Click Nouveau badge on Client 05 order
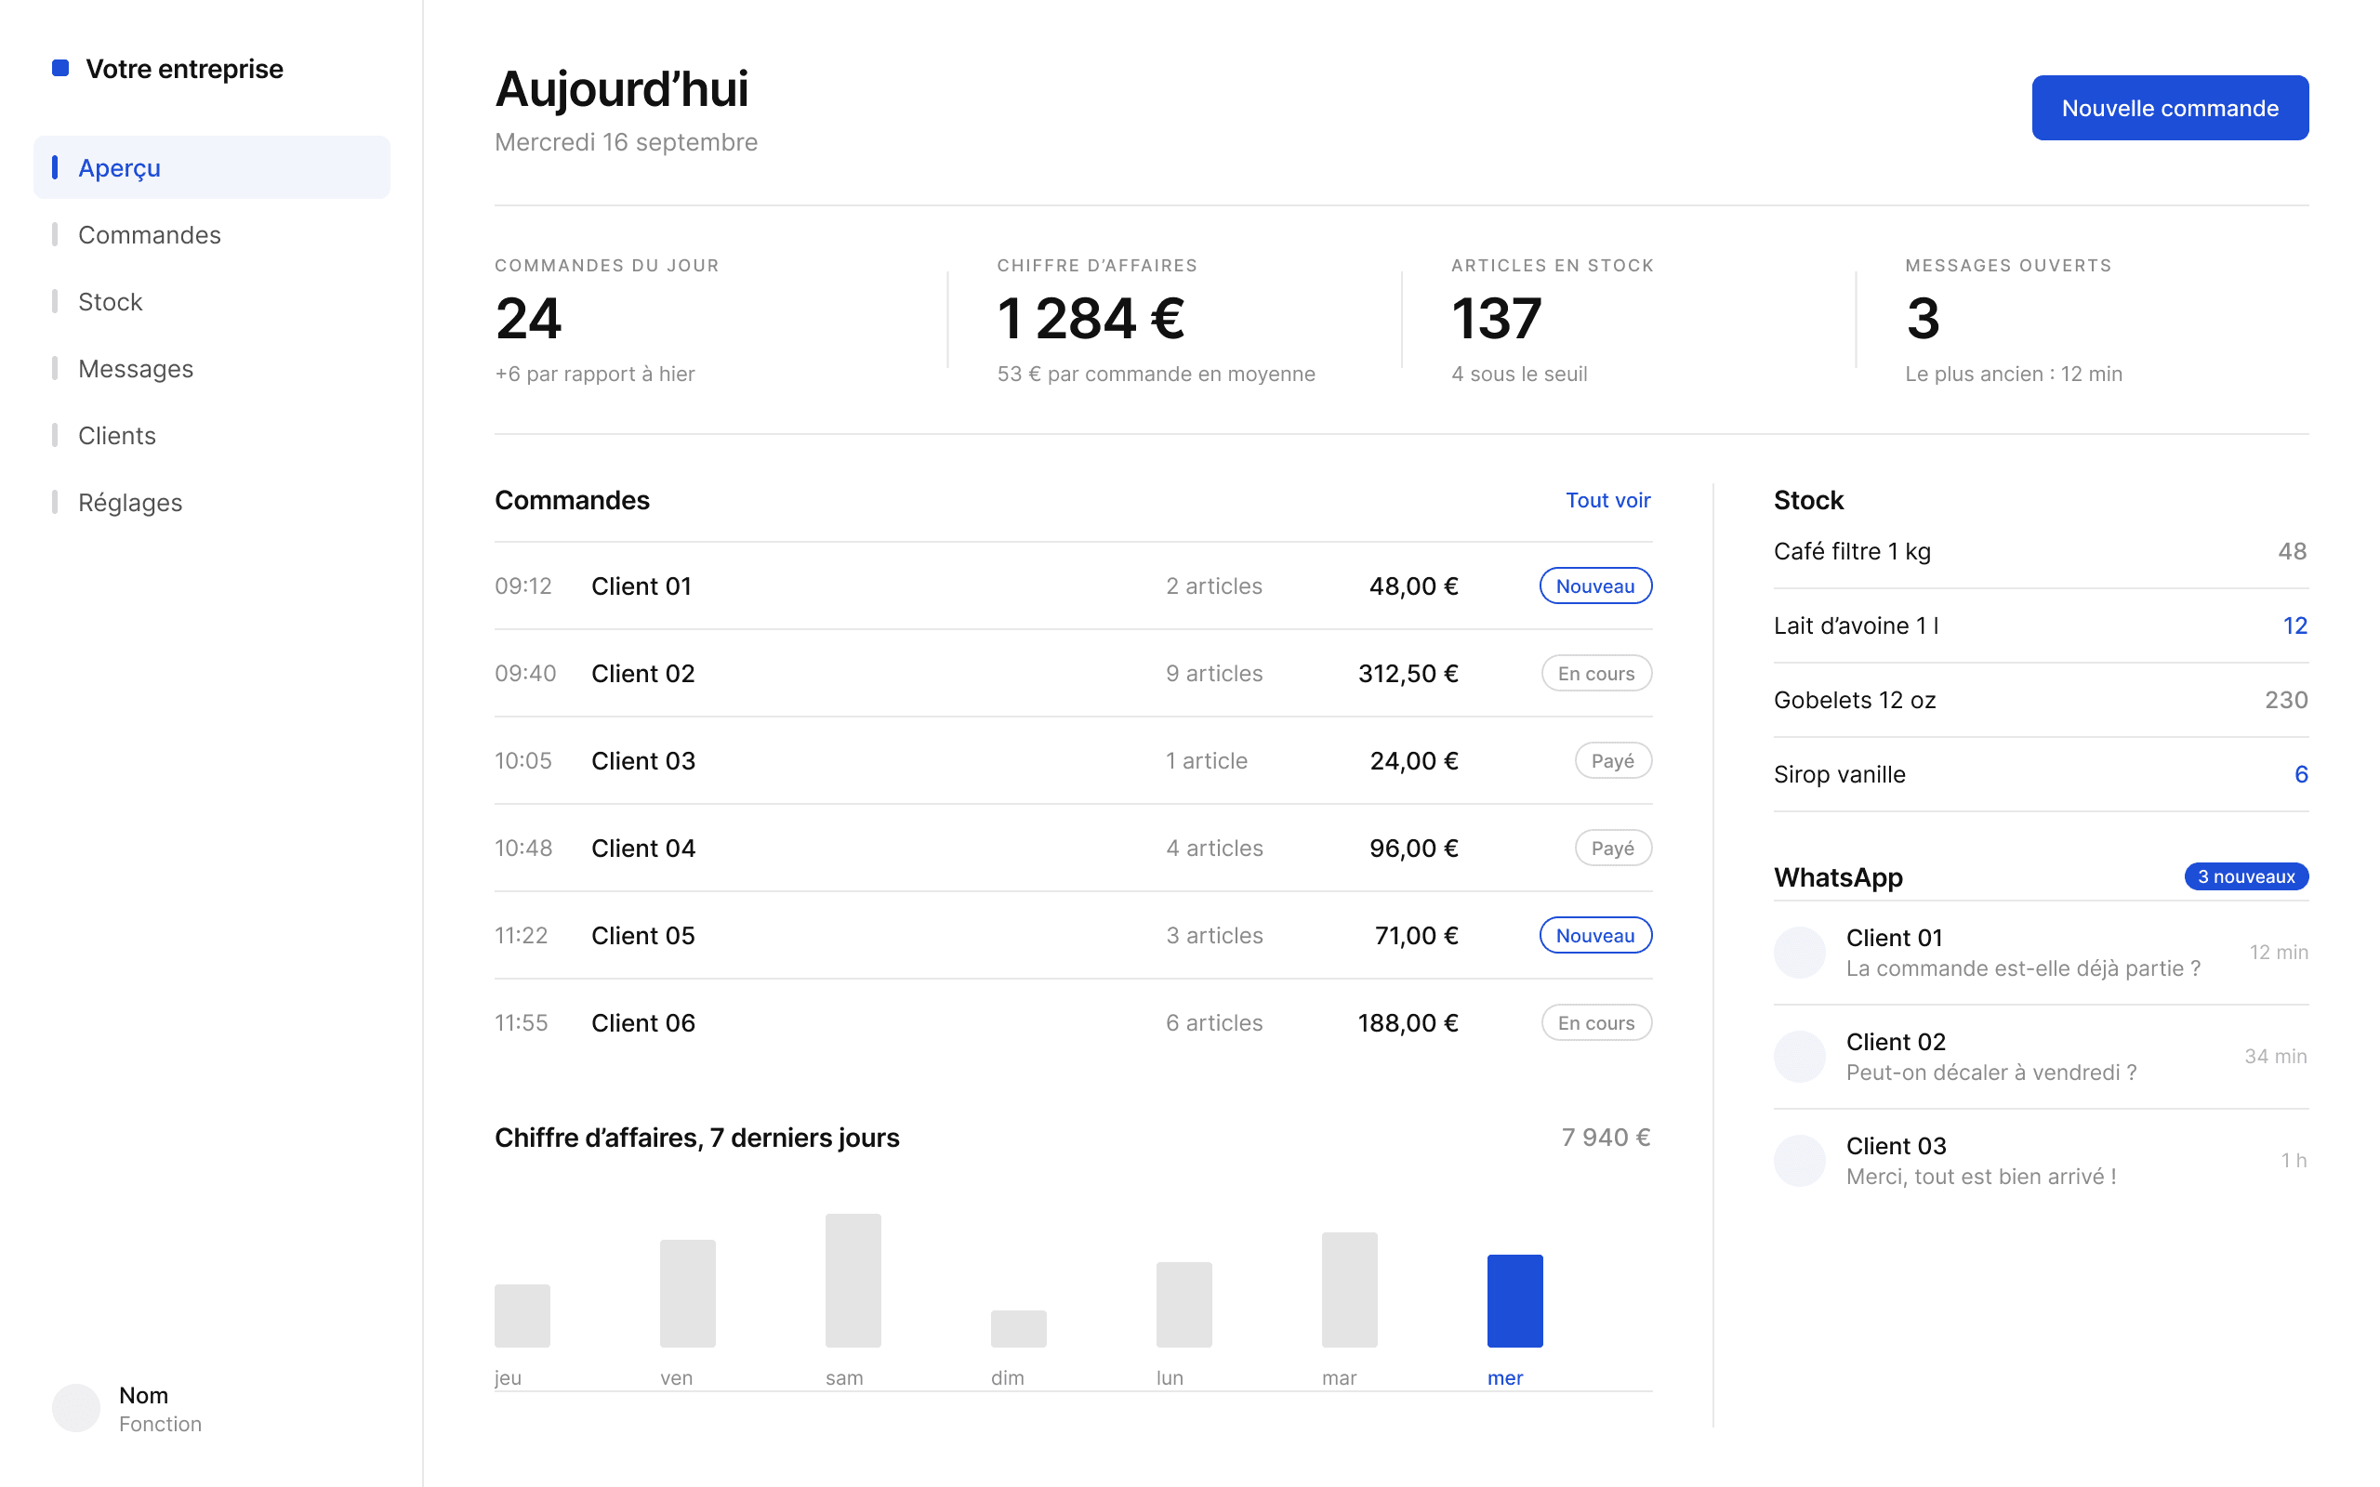 pyautogui.click(x=1595, y=935)
